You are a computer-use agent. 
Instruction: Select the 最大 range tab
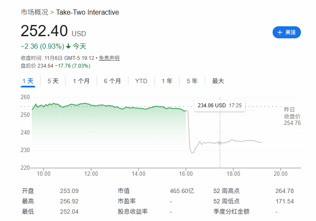pyautogui.click(x=218, y=81)
